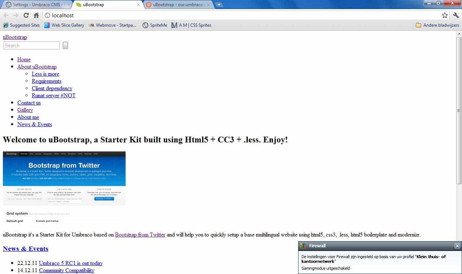Screen dimensions: 462x274
Task: Close the Firewall notification popup
Action: coord(457,246)
